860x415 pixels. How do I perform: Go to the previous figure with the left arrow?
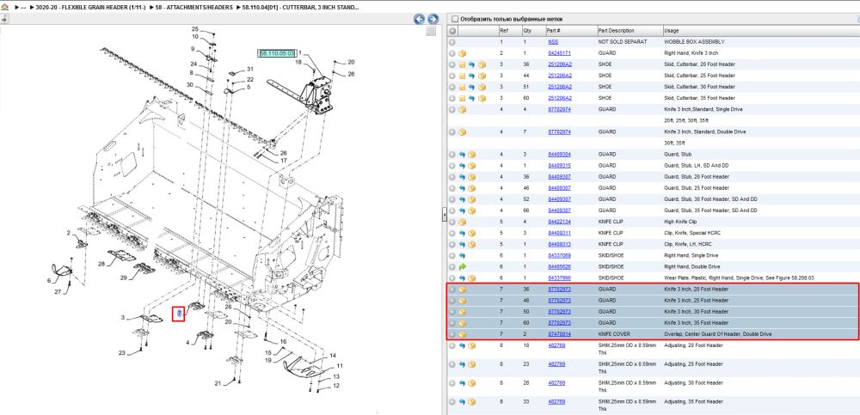[419, 19]
